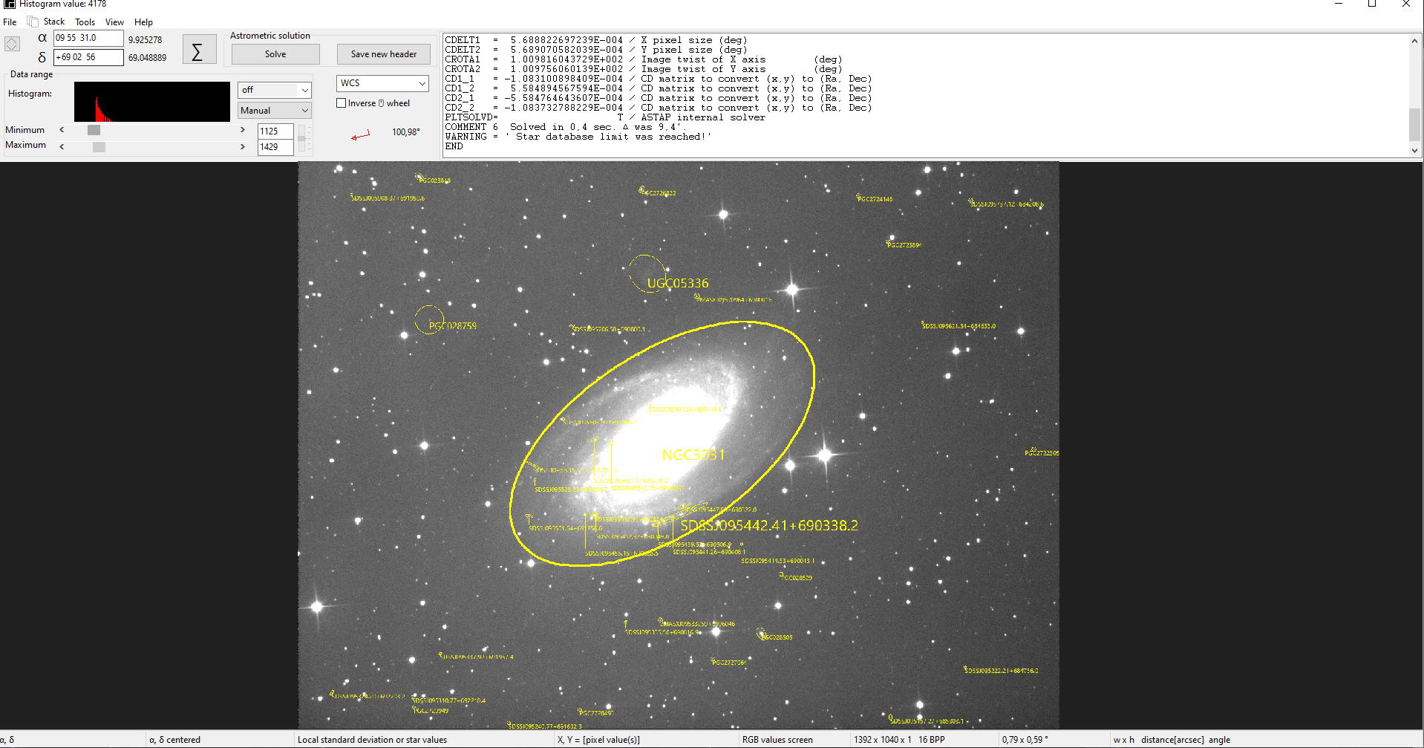1424x748 pixels.
Task: Click the delta declination input field
Action: (x=88, y=57)
